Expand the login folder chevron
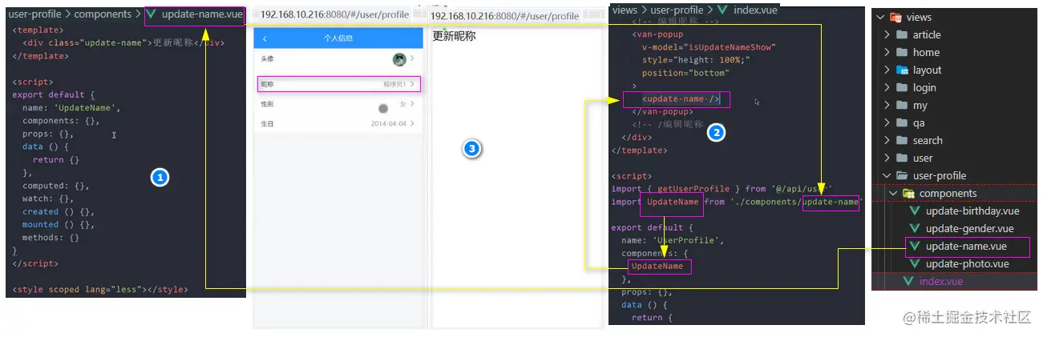The width and height of the screenshot is (1043, 337). [x=887, y=88]
